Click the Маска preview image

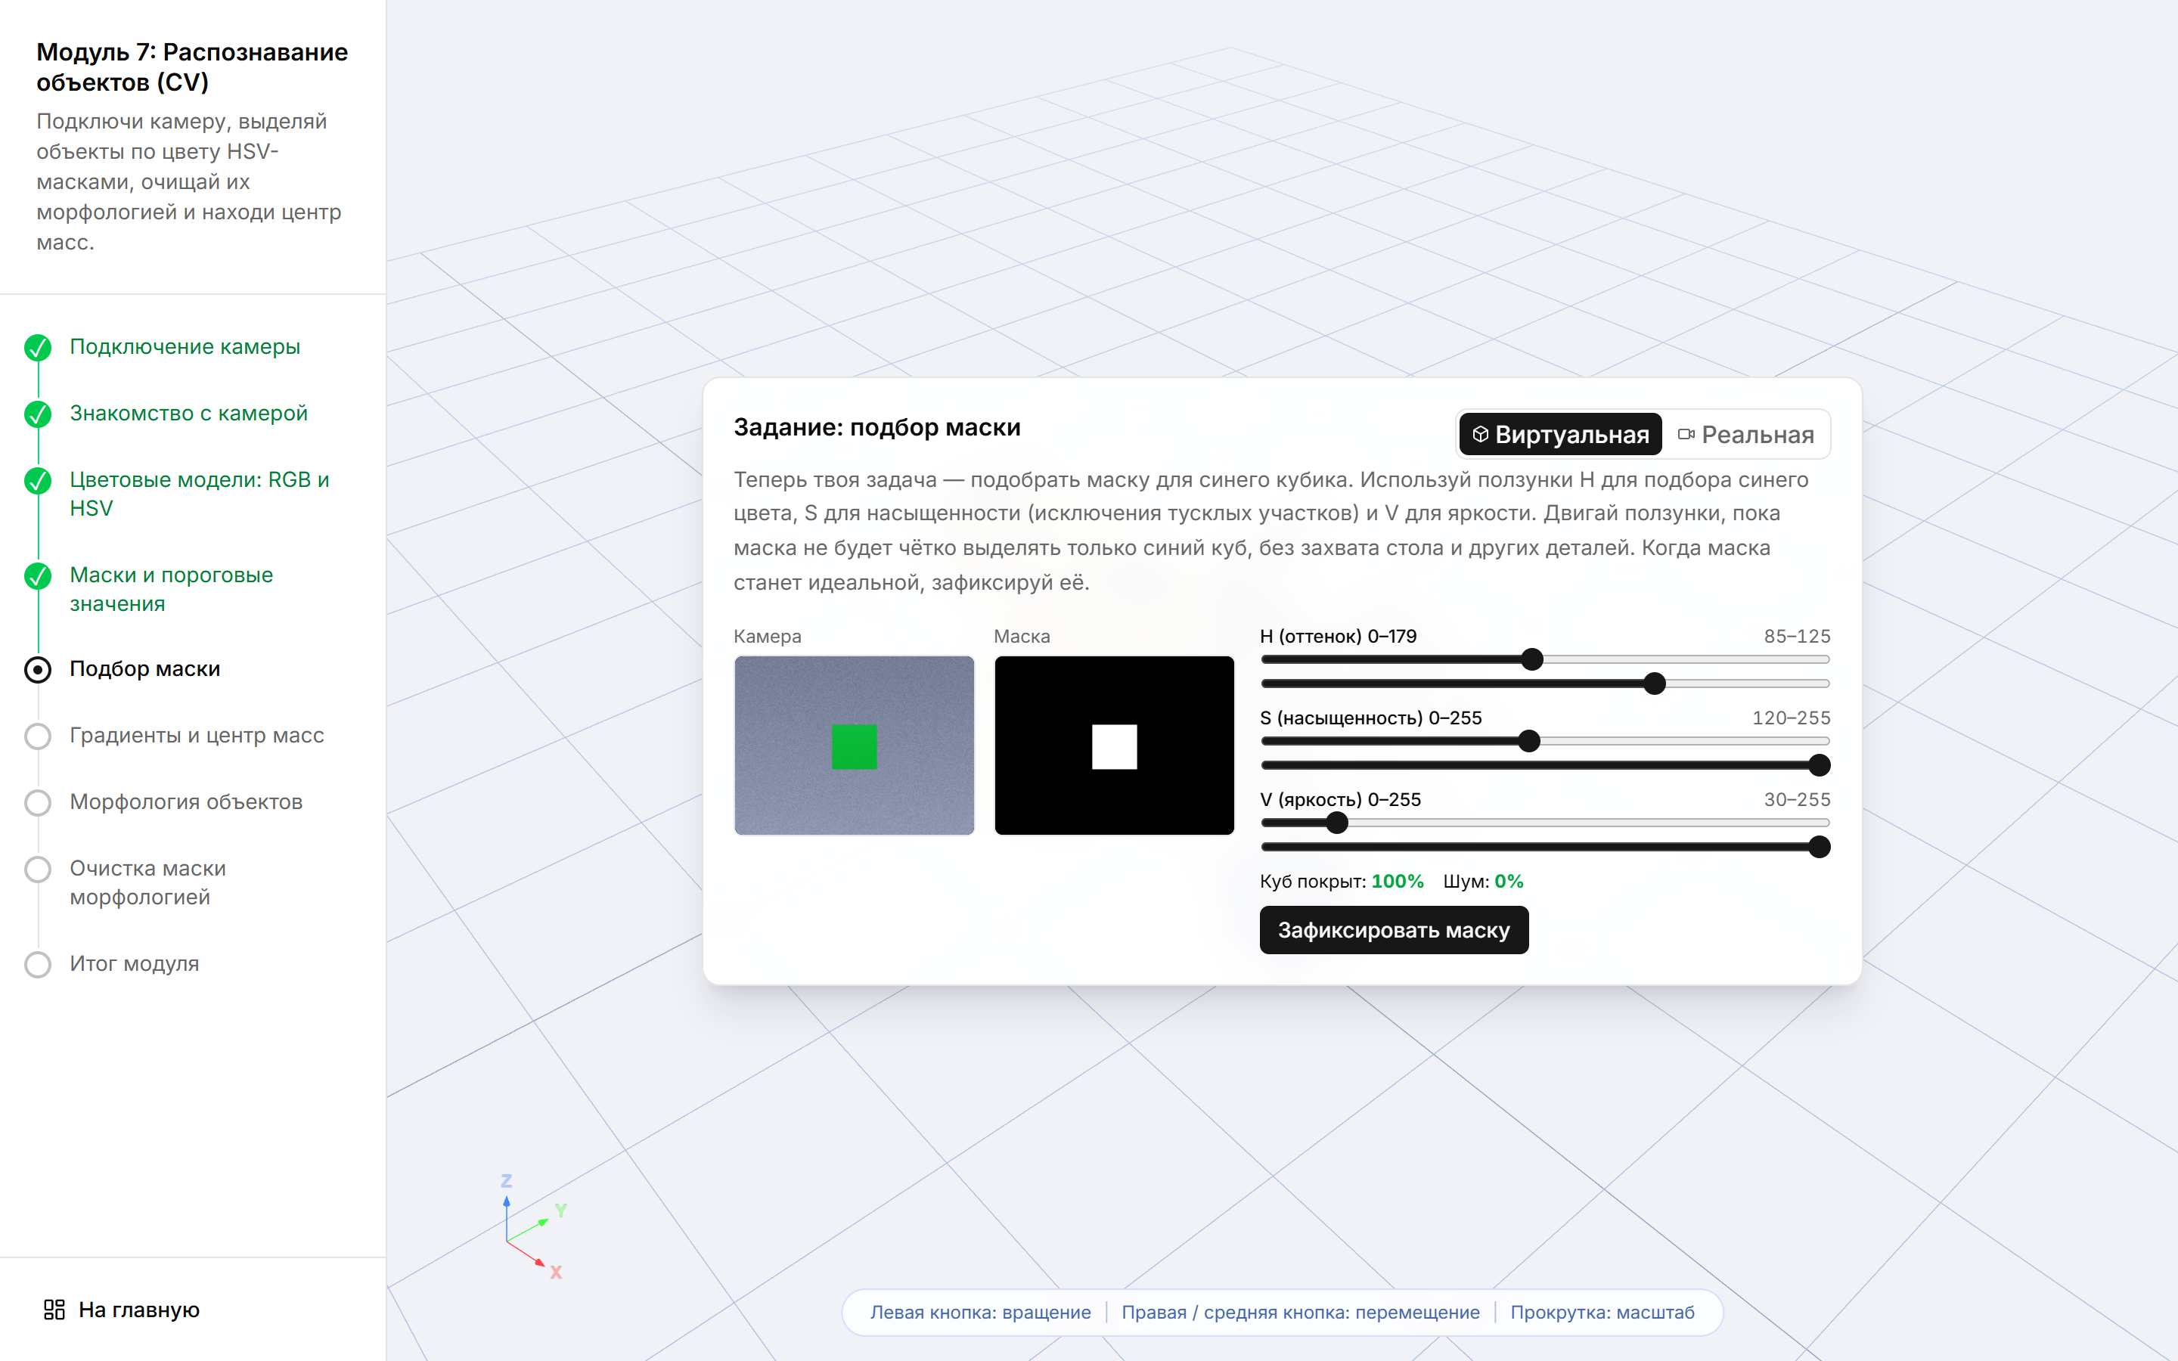[x=1114, y=746]
